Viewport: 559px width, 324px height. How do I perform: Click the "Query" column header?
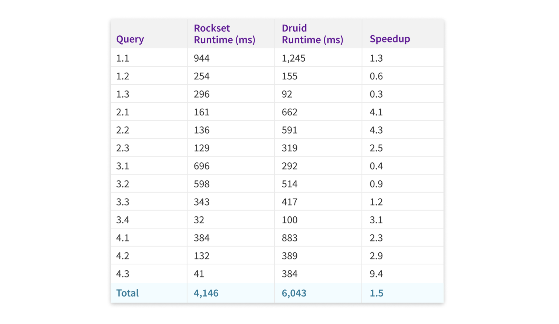coord(130,39)
